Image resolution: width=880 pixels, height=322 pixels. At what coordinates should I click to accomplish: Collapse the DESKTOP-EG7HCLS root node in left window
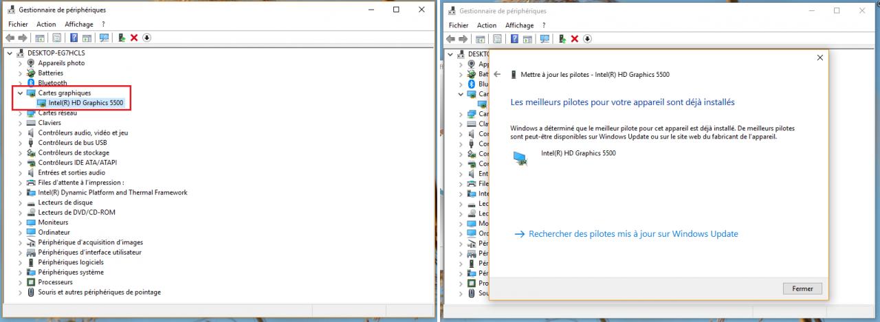coord(9,53)
